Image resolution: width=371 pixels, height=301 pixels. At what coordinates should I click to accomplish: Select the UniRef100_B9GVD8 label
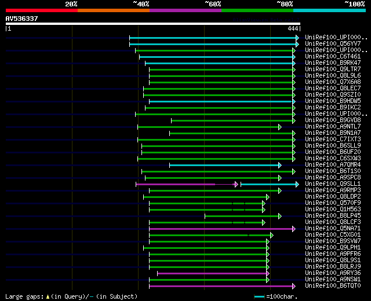(333, 120)
